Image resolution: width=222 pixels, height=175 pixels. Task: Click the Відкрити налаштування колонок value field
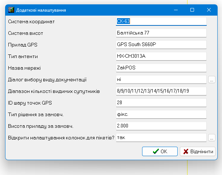pyautogui.click(x=161, y=138)
